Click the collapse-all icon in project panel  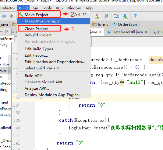pos(7,32)
